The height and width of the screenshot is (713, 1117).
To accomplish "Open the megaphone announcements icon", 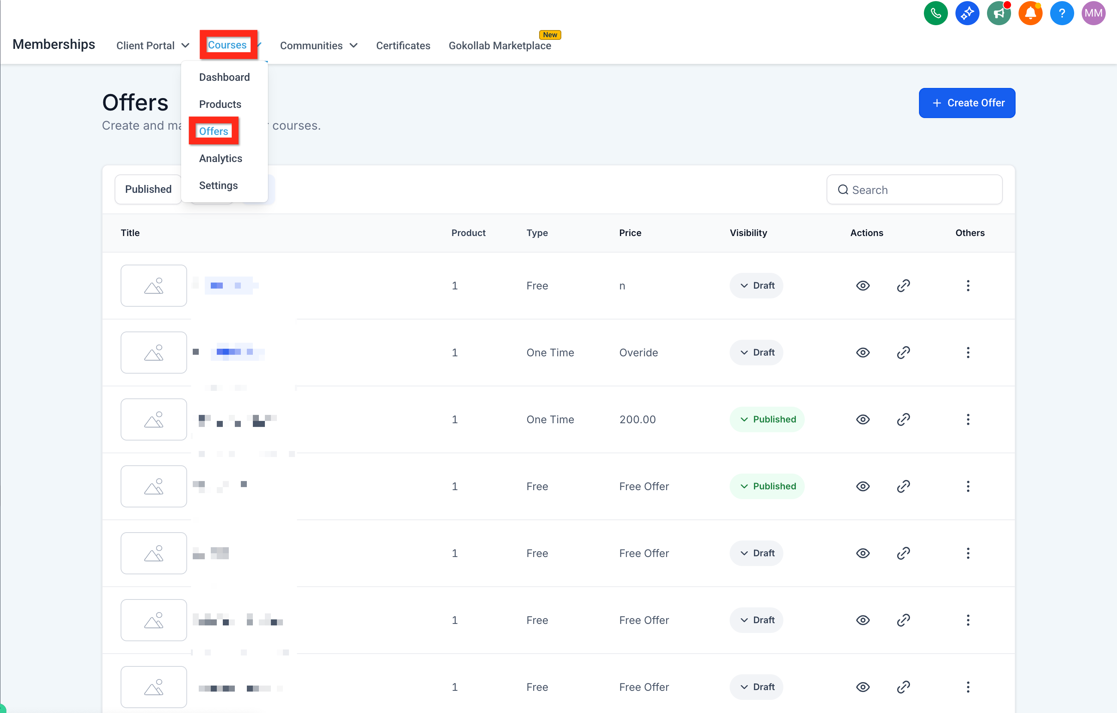I will pos(998,13).
